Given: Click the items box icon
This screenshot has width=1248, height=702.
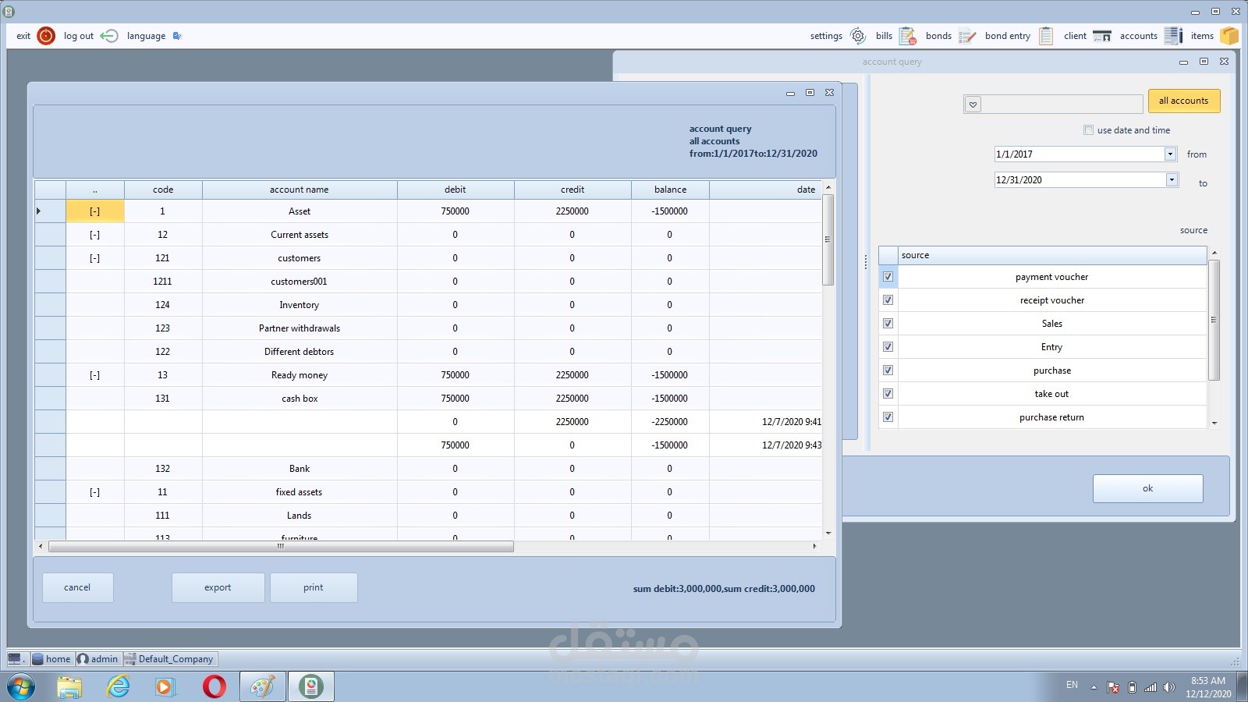Looking at the screenshot, I should click(1229, 36).
